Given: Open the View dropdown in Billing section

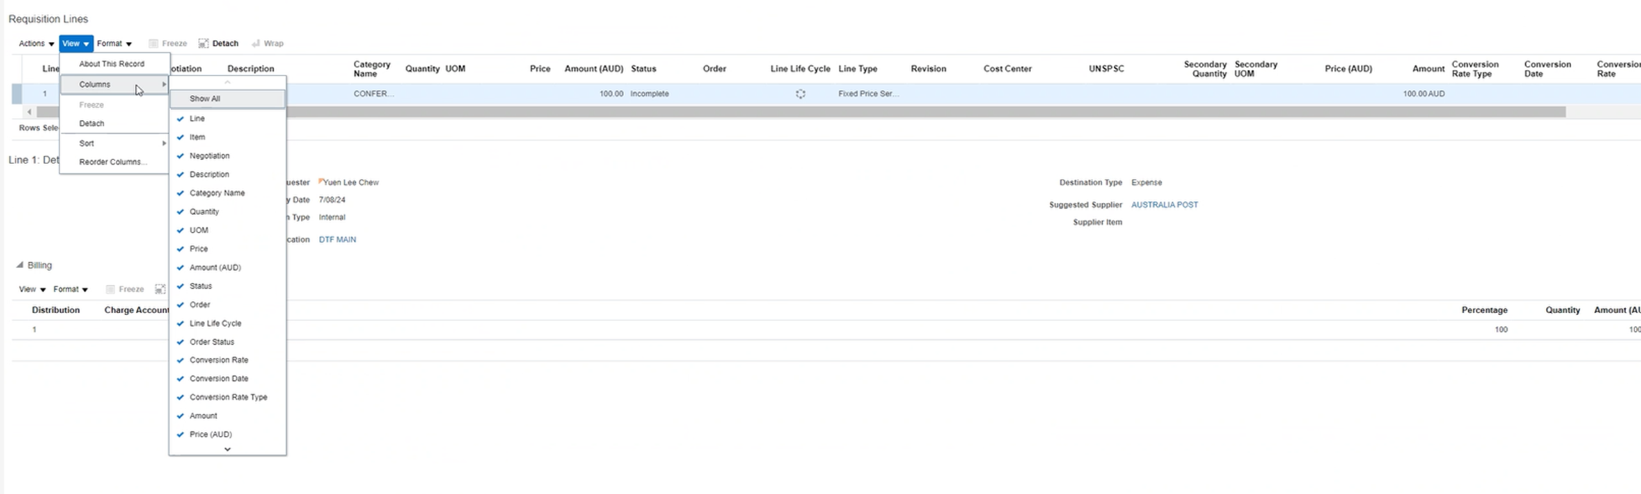Looking at the screenshot, I should click(x=32, y=289).
